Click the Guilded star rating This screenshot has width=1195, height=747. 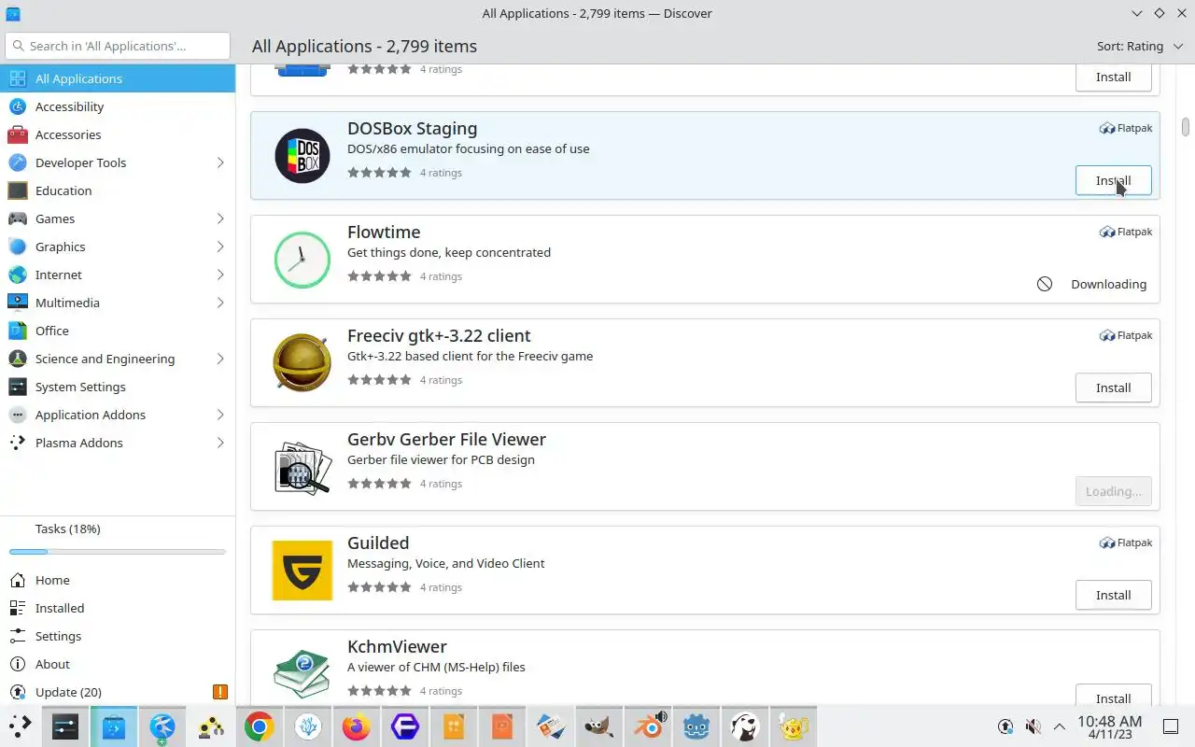pyautogui.click(x=379, y=587)
